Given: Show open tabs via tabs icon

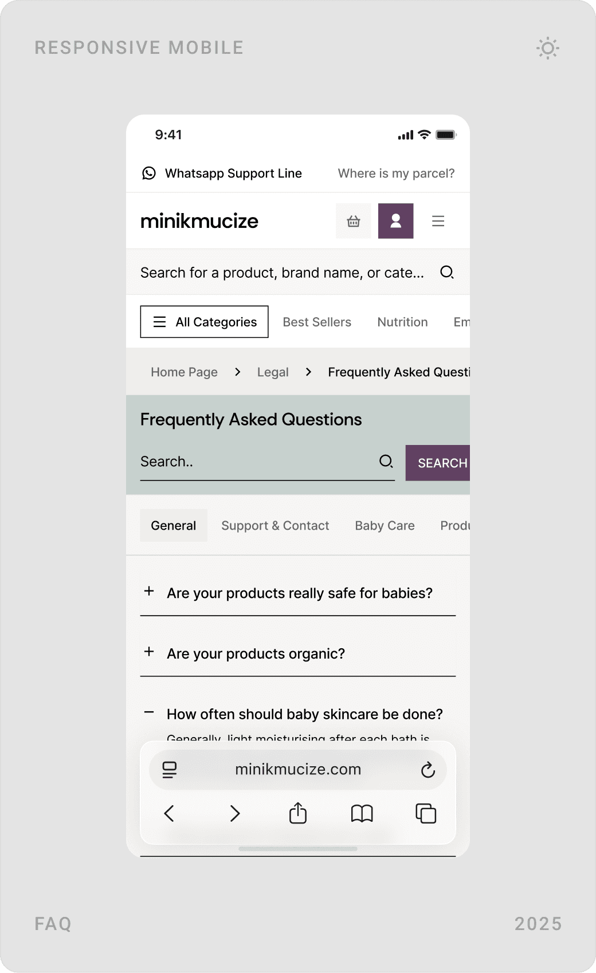Looking at the screenshot, I should (425, 813).
